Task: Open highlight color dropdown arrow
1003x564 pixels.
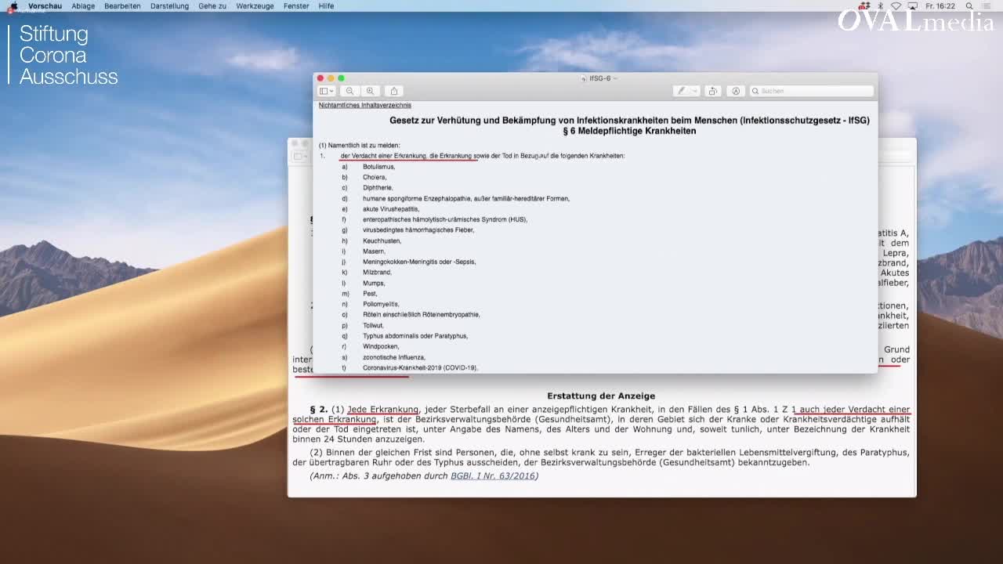Action: coord(694,91)
